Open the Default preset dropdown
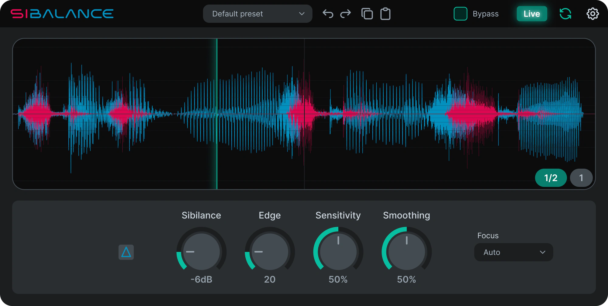 257,14
